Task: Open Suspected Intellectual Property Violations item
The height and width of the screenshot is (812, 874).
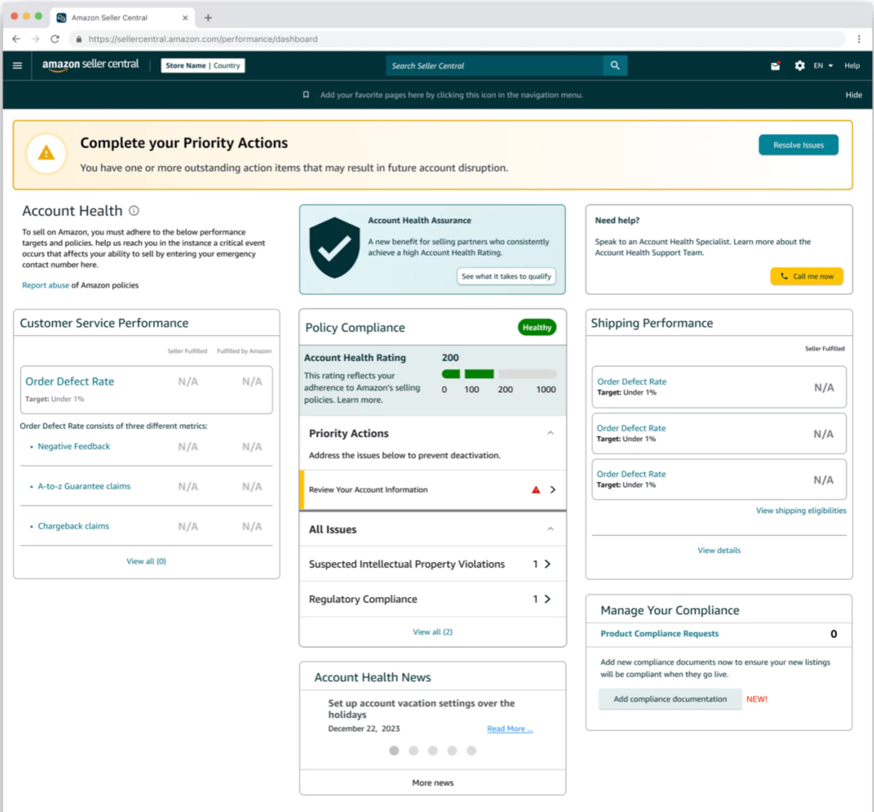Action: coord(432,564)
